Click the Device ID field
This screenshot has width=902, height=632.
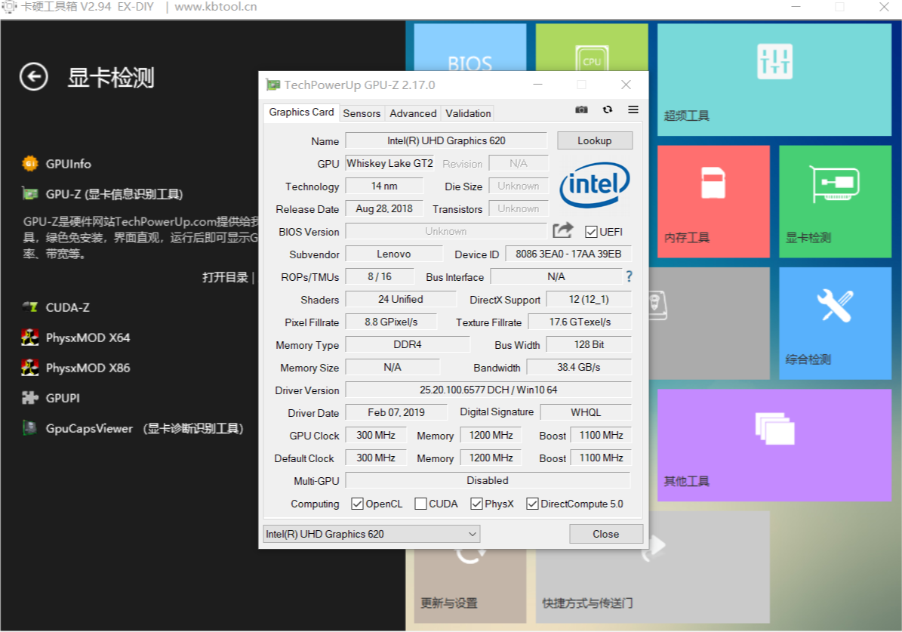point(568,254)
